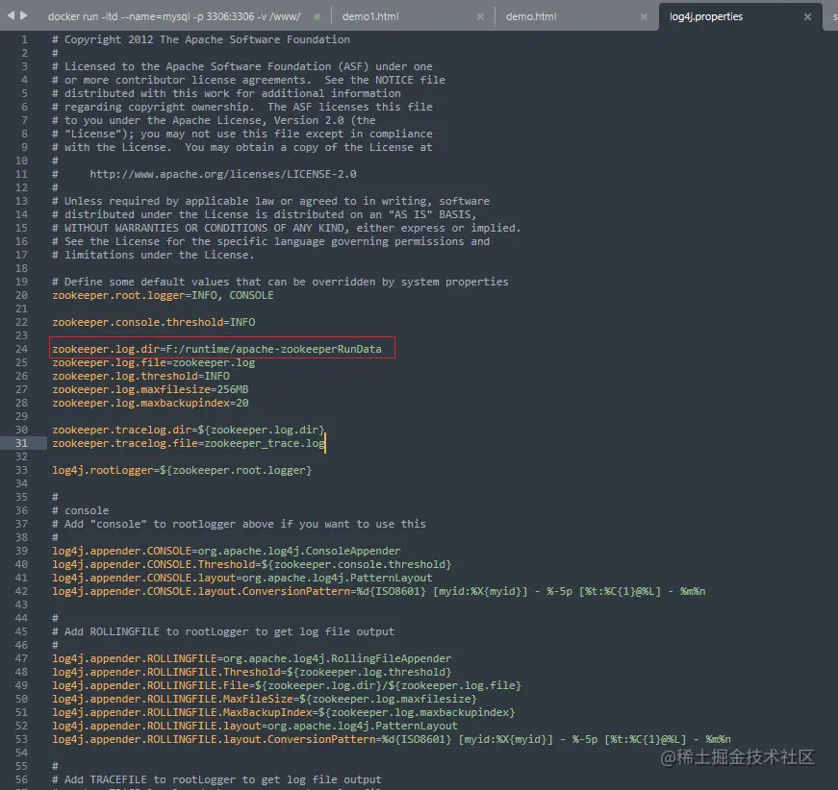Open the partially visible tab at far right
This screenshot has height=790, width=838.
(833, 15)
